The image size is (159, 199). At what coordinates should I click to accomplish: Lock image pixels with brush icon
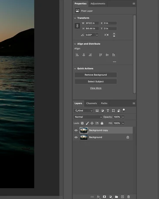pos(87,123)
